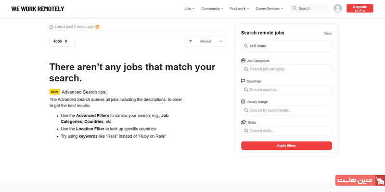The height and width of the screenshot is (192, 385).
Task: Click the dollar Salary Range icon
Action: tap(243, 101)
